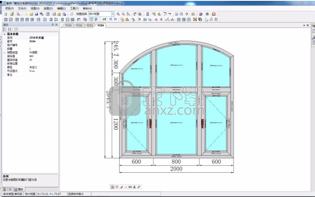The height and width of the screenshot is (197, 315).
Task: Collapse the basic parameters group
Action: point(5,34)
